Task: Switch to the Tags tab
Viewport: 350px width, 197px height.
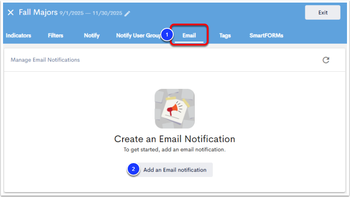Action: pos(225,36)
